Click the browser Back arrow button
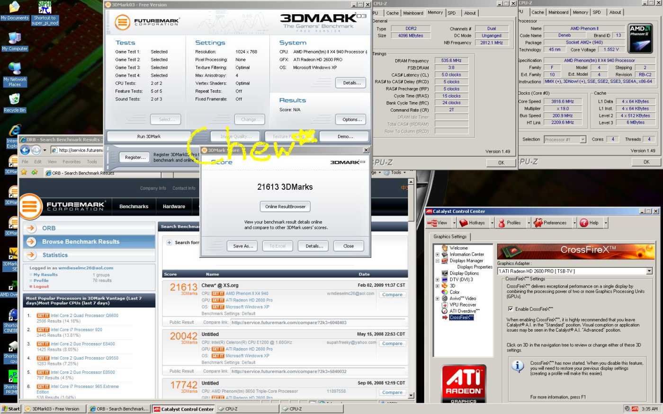This screenshot has height=414, width=663. point(25,150)
